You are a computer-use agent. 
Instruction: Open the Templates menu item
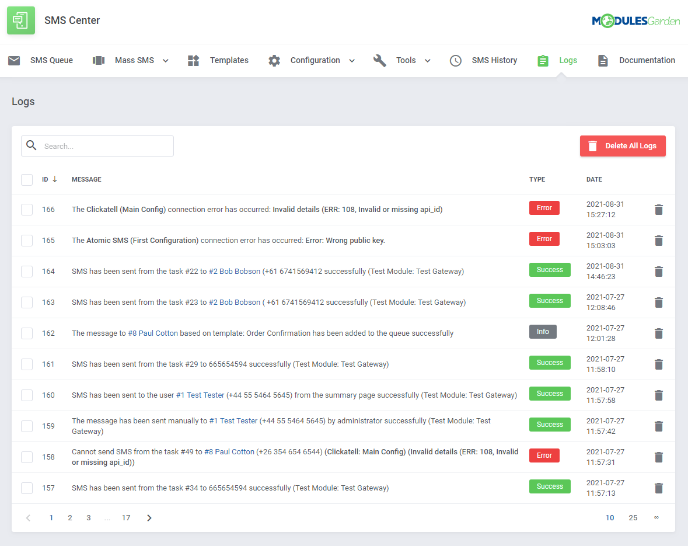229,60
